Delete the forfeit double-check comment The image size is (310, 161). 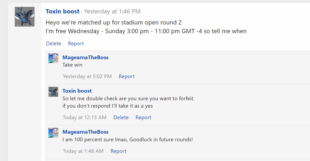point(121,117)
